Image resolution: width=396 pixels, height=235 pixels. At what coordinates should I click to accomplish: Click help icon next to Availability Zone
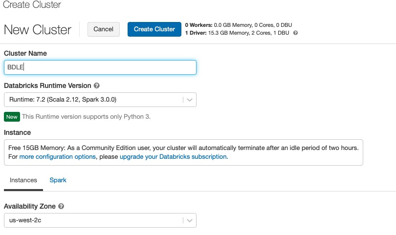[x=61, y=206]
